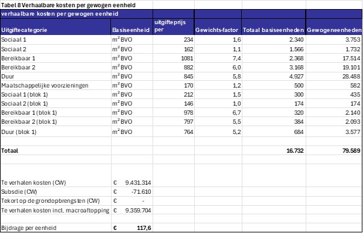Select the 'Maatschappelijke voorzieningen' cell

pyautogui.click(x=45, y=86)
